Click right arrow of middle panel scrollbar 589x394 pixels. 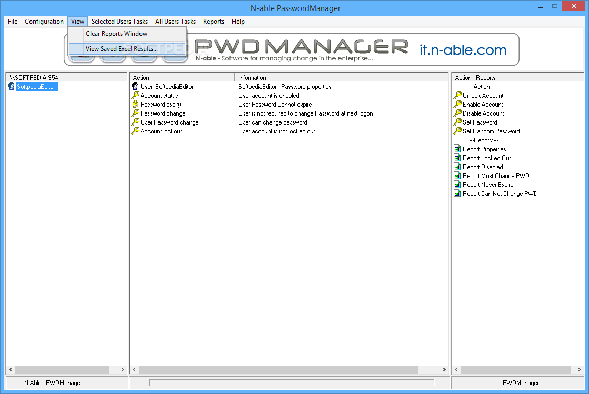coord(444,370)
